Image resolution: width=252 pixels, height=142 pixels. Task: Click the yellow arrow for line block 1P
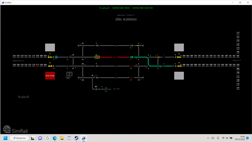coord(179,57)
